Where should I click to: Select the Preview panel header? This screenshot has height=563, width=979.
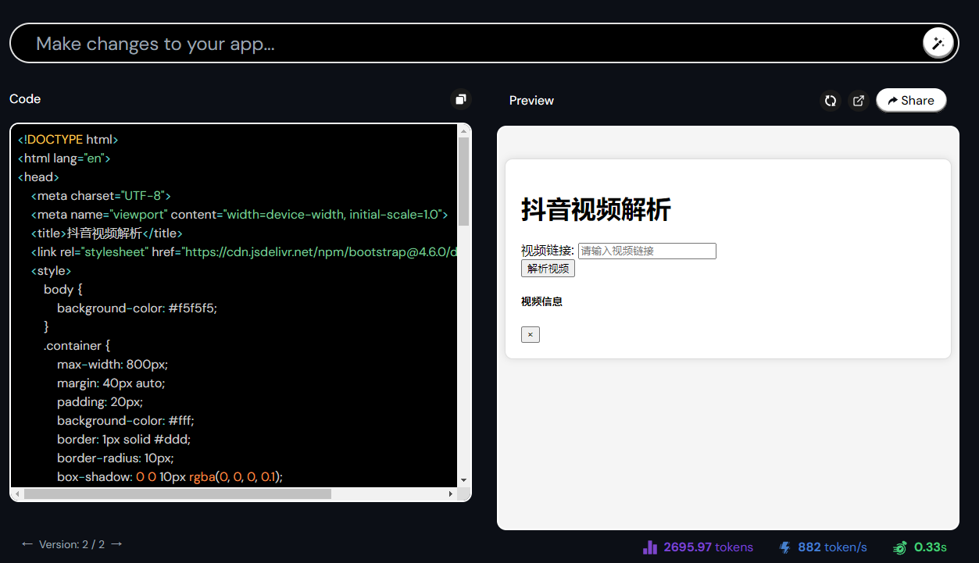(531, 100)
